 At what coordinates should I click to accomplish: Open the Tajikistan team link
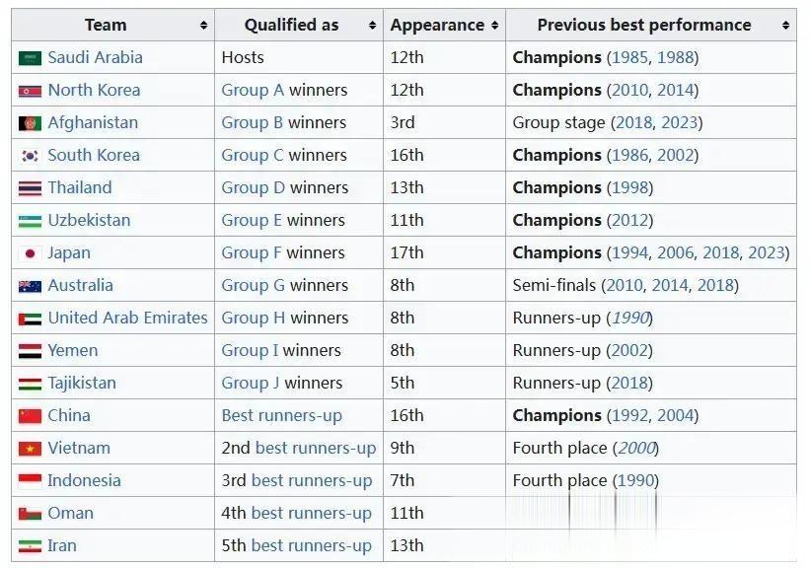[x=82, y=384]
